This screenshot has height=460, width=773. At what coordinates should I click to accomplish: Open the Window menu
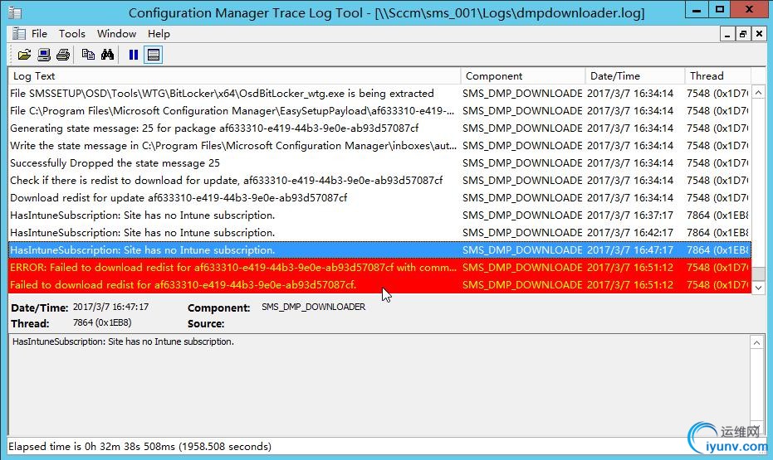pos(116,33)
